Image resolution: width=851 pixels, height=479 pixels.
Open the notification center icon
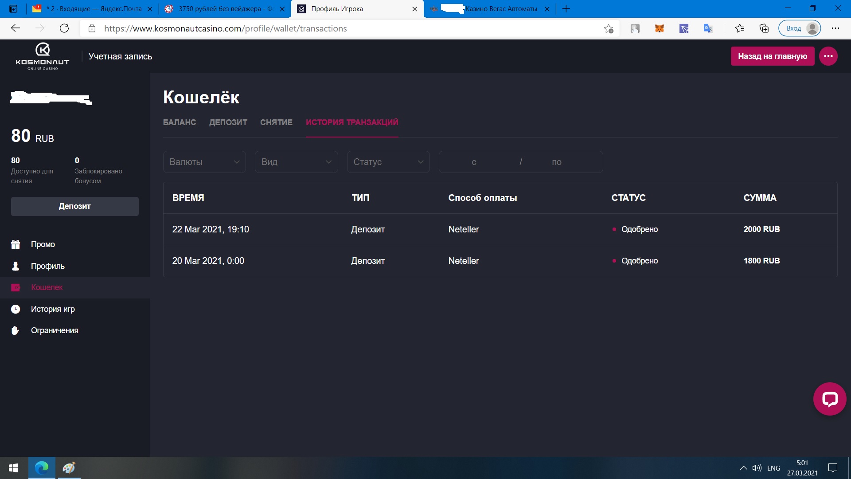[x=833, y=468]
